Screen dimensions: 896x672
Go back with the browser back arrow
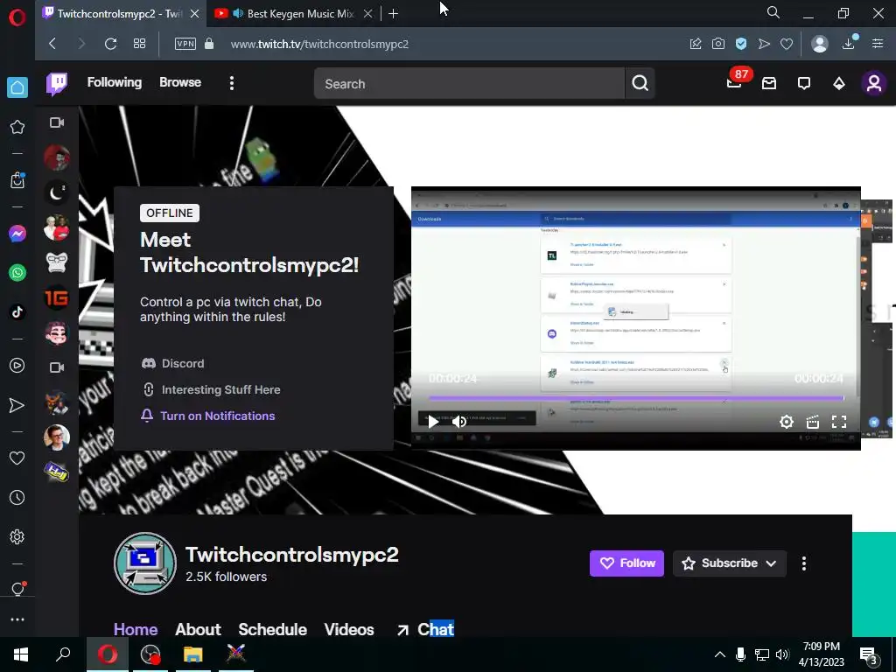pyautogui.click(x=52, y=44)
